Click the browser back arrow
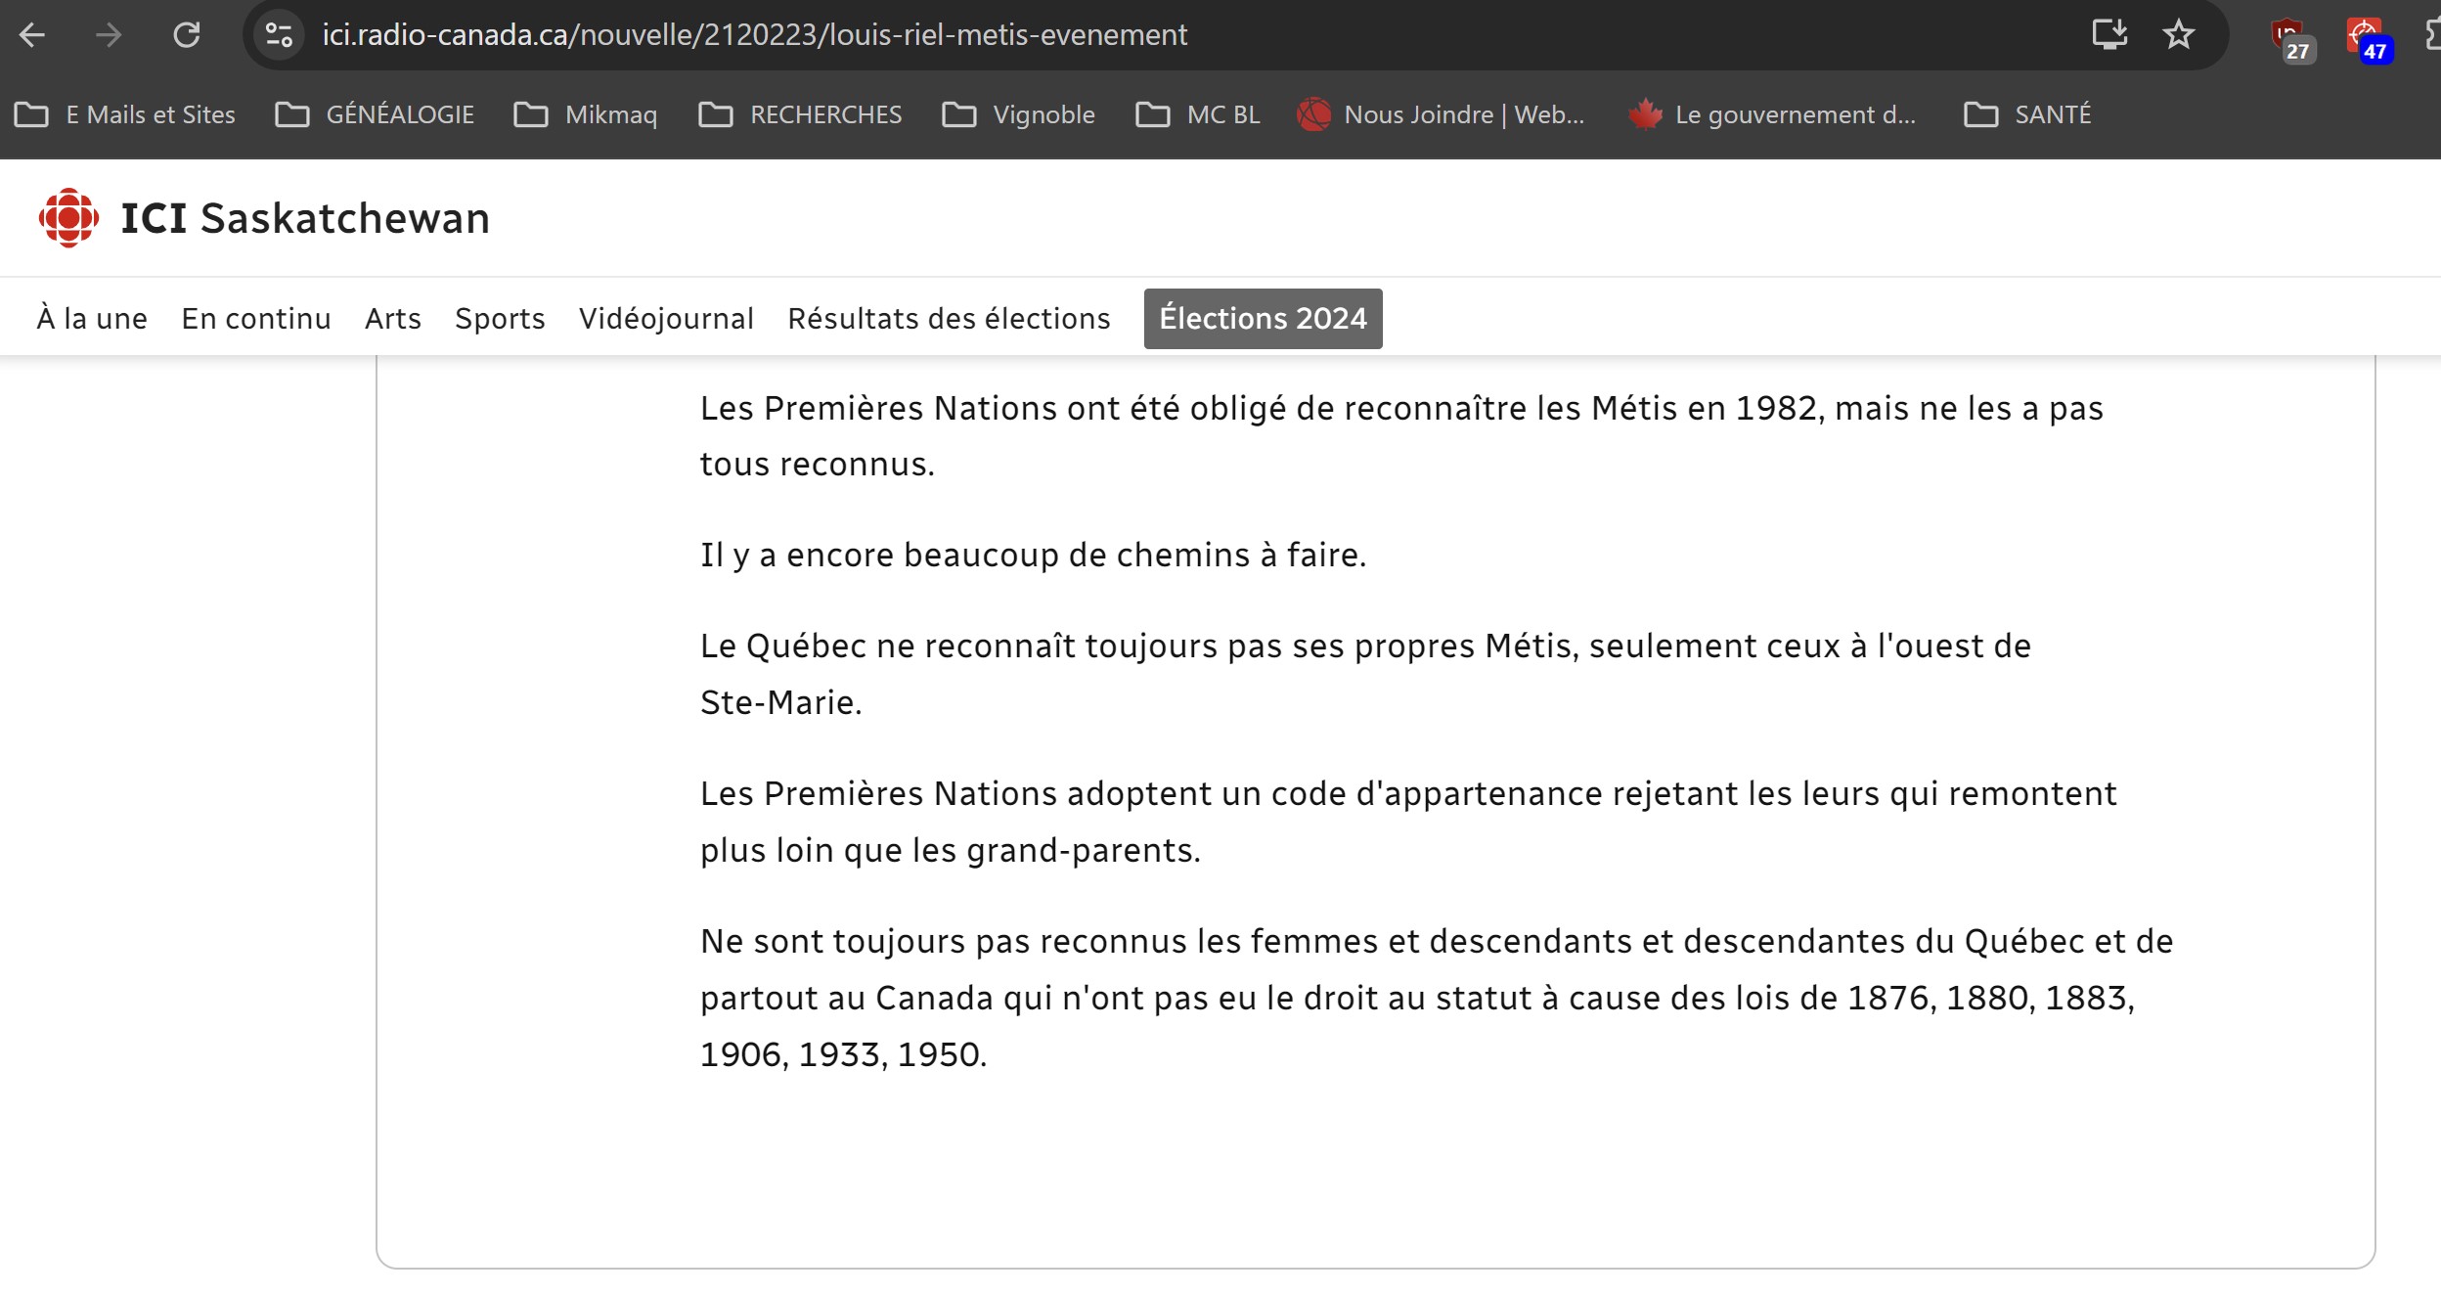The height and width of the screenshot is (1295, 2441). point(32,35)
